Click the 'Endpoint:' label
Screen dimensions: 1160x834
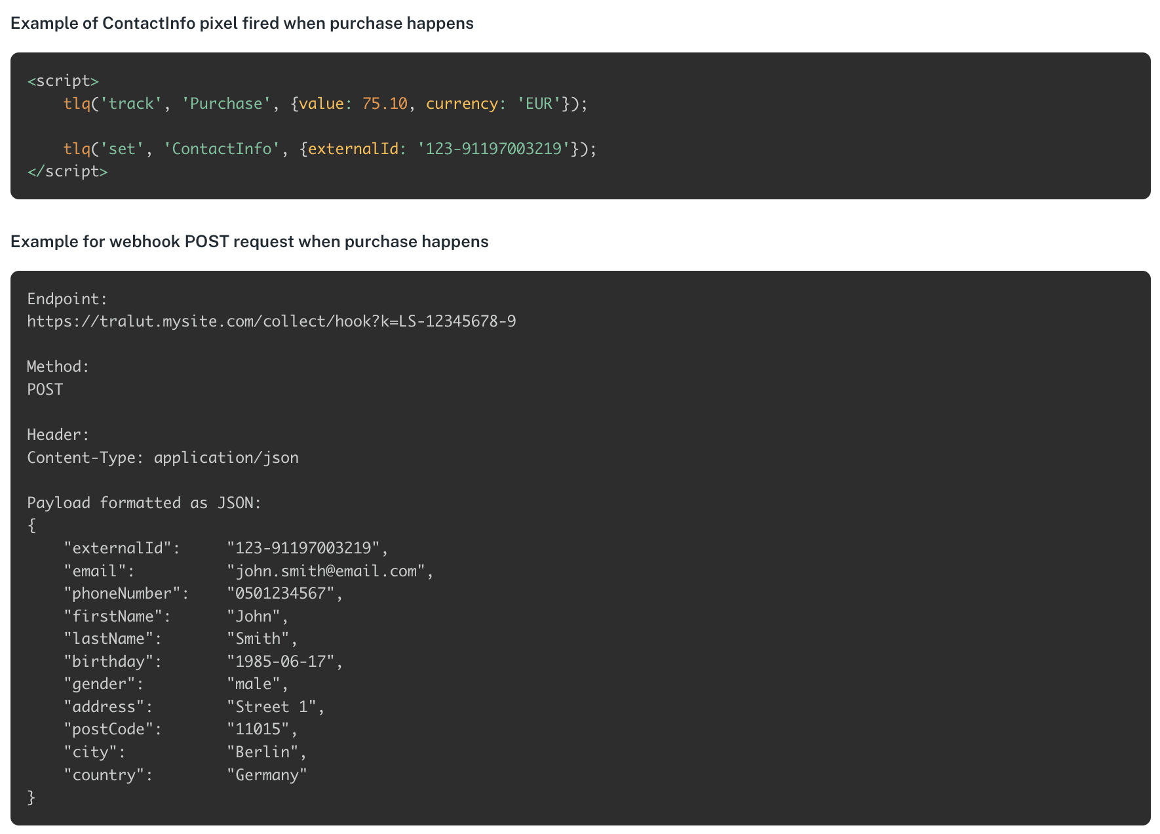(68, 299)
